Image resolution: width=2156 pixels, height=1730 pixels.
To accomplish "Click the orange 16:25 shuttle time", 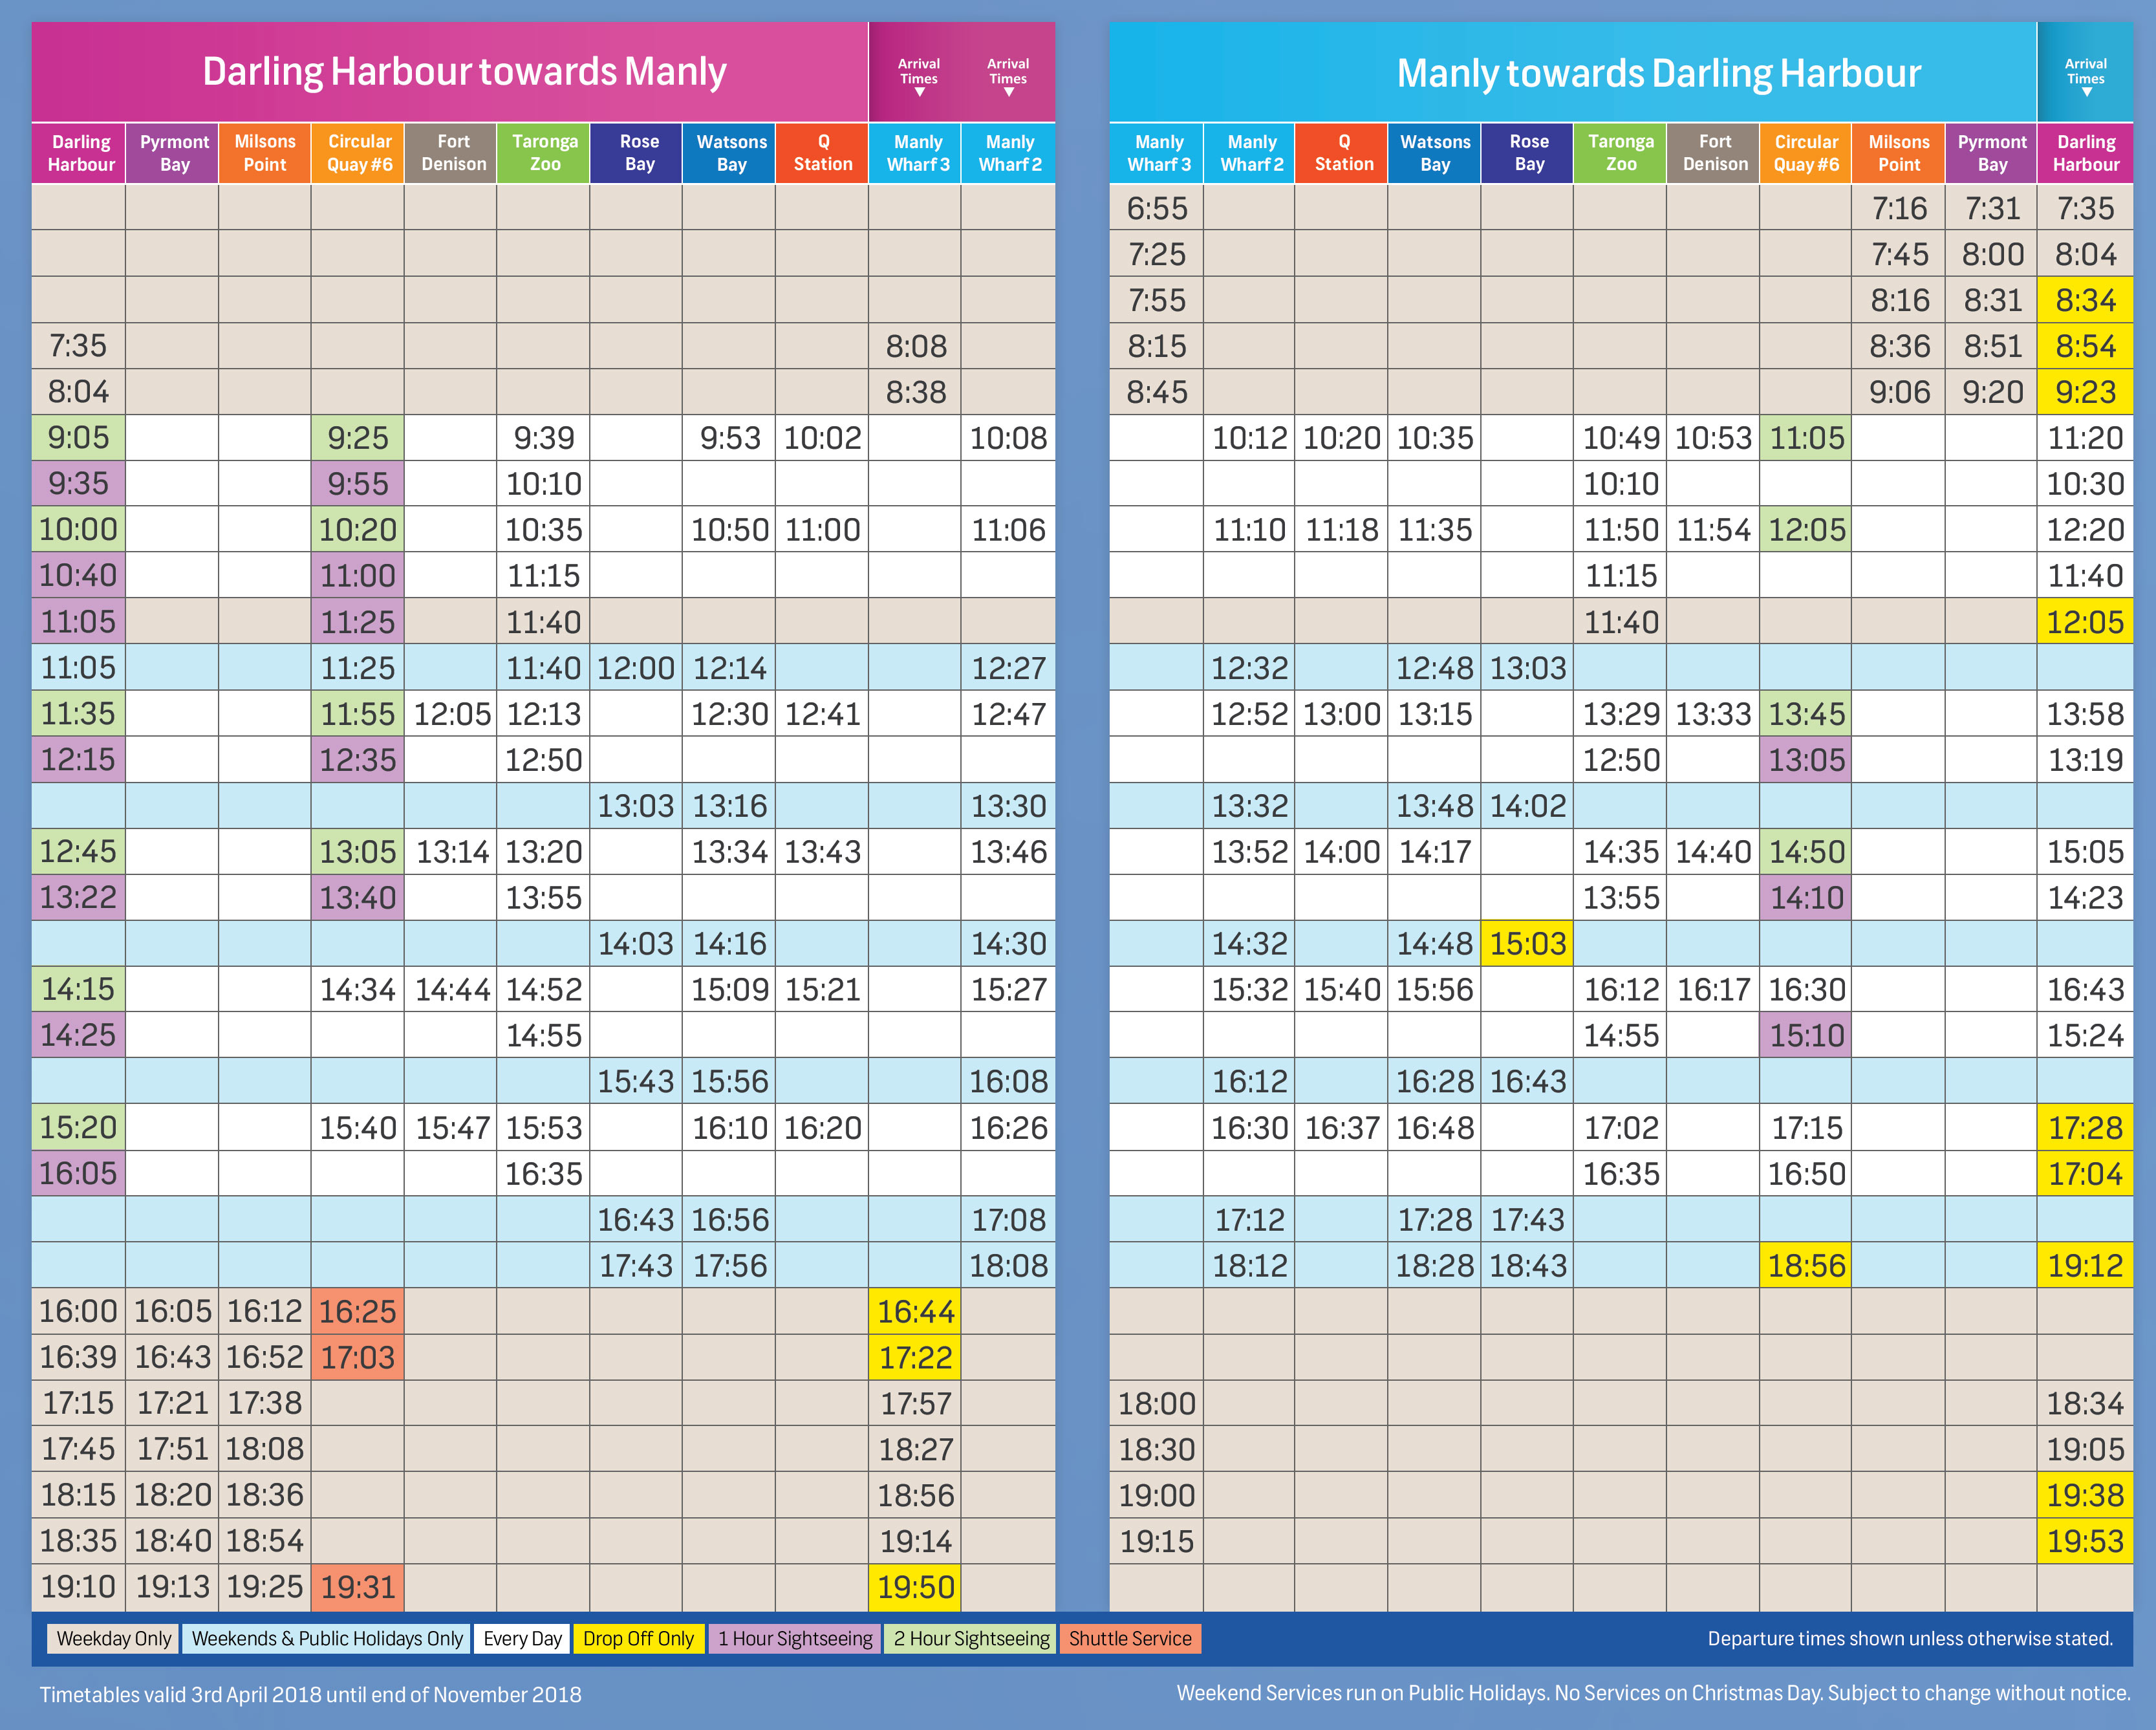I will click(358, 1311).
